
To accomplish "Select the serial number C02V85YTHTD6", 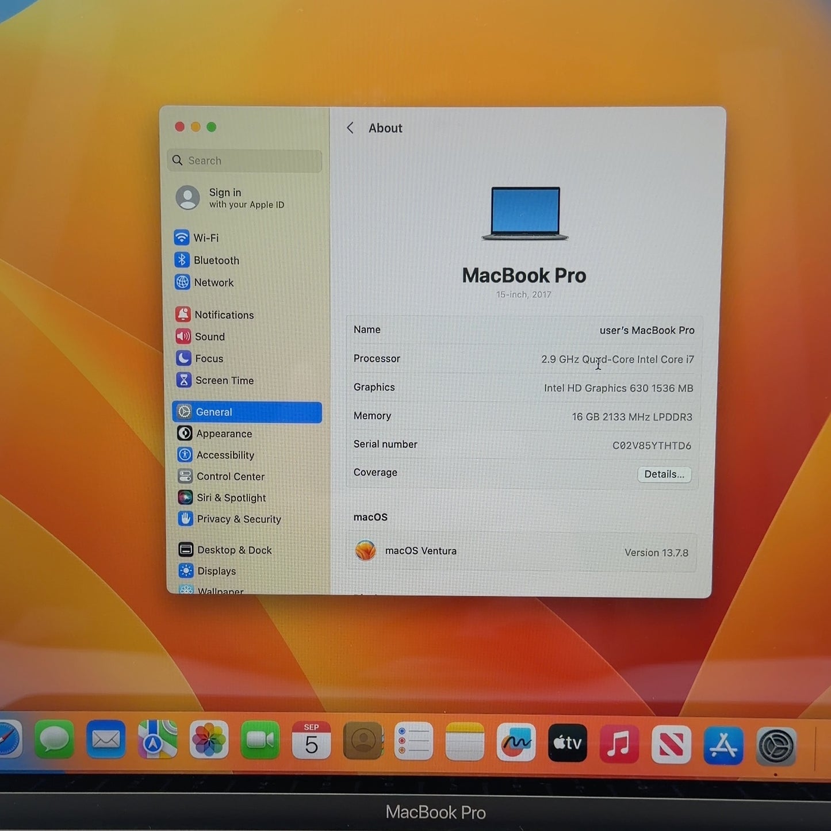I will point(652,446).
